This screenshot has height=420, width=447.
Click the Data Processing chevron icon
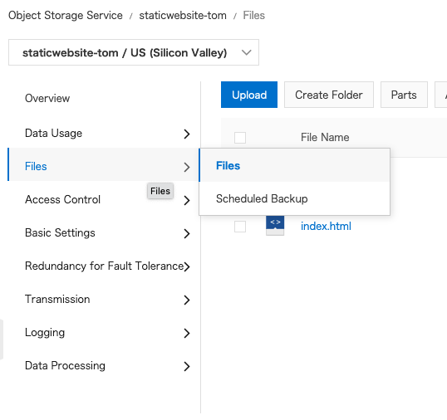(x=187, y=366)
